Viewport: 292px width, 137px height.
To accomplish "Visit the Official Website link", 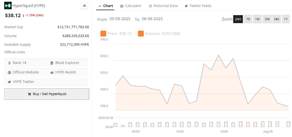I will coord(25,72).
